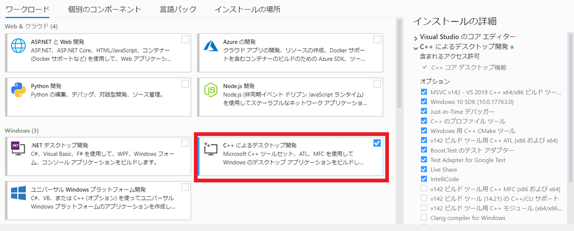This screenshot has width=574, height=231.
Task: Uncheck Boost.Test test adapter option
Action: coord(424,150)
